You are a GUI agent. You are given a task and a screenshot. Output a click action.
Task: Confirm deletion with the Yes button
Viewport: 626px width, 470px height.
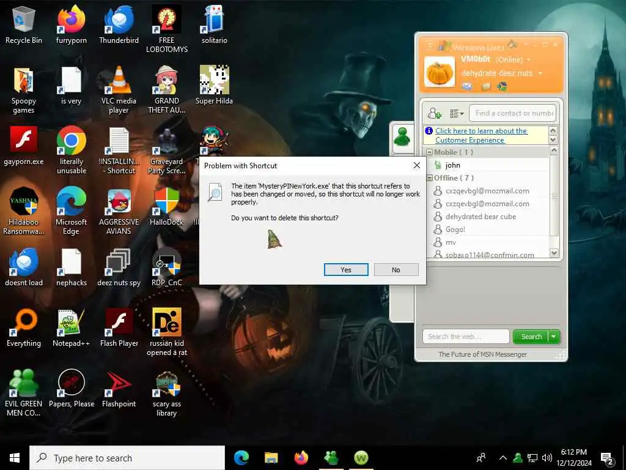tap(346, 270)
